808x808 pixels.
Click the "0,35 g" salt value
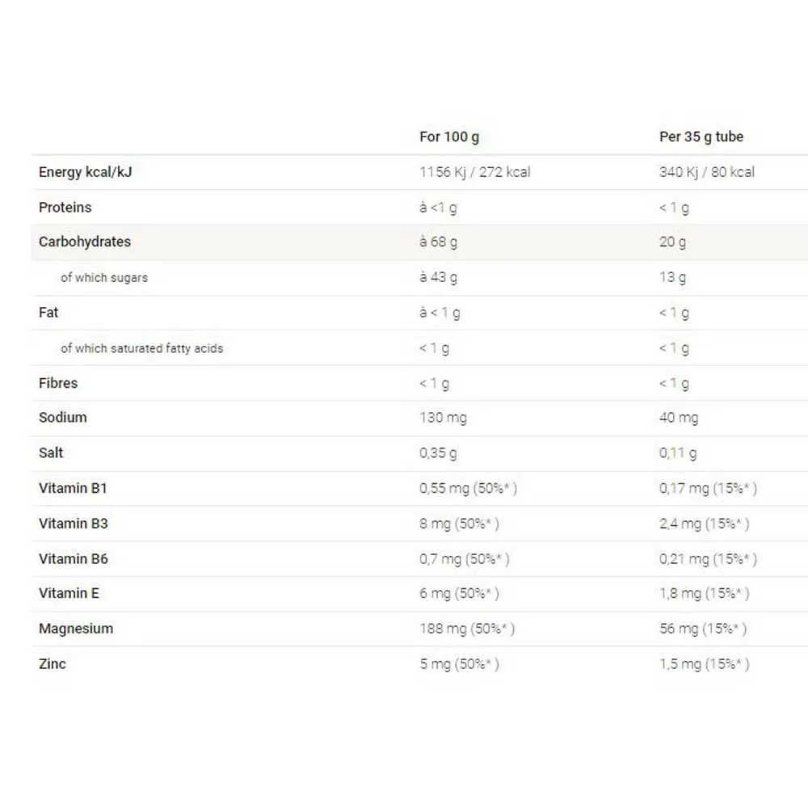pyautogui.click(x=438, y=453)
